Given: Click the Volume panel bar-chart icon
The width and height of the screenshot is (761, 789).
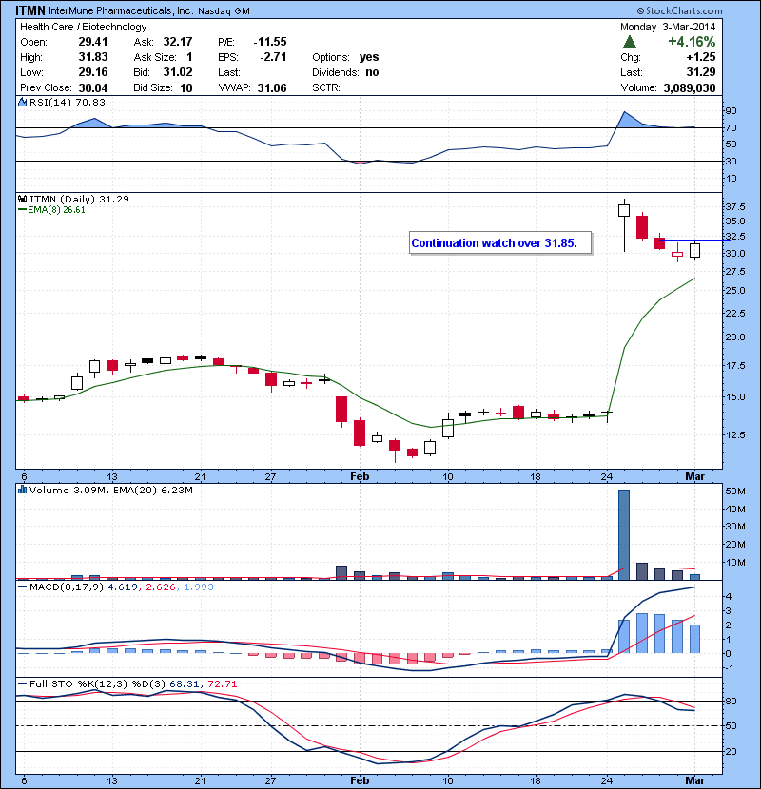Looking at the screenshot, I should click(22, 490).
